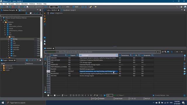The height and width of the screenshot is (105, 187).
Task: Open the File menu
Action: coord(2,4)
